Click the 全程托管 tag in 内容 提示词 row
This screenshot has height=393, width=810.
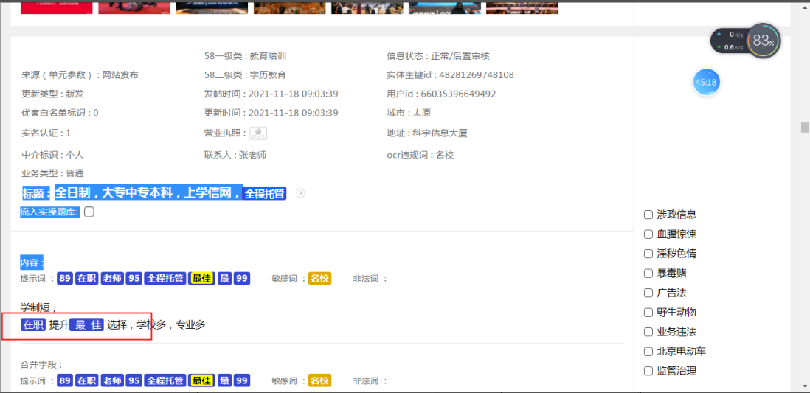point(165,279)
